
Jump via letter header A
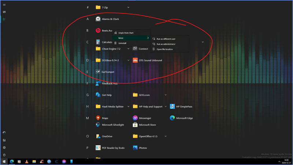coord(88,19)
